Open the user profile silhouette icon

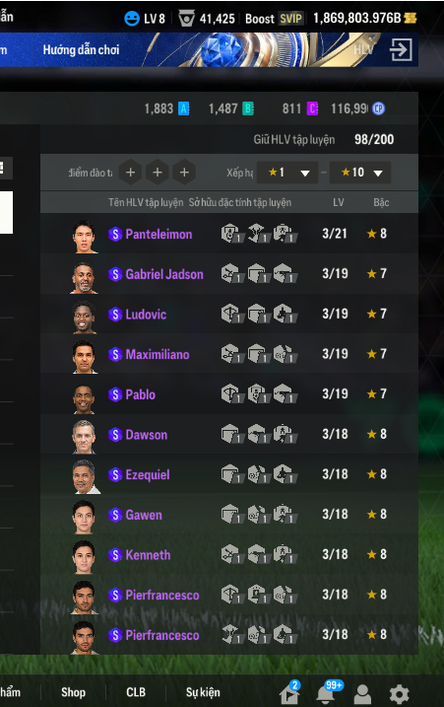click(362, 695)
